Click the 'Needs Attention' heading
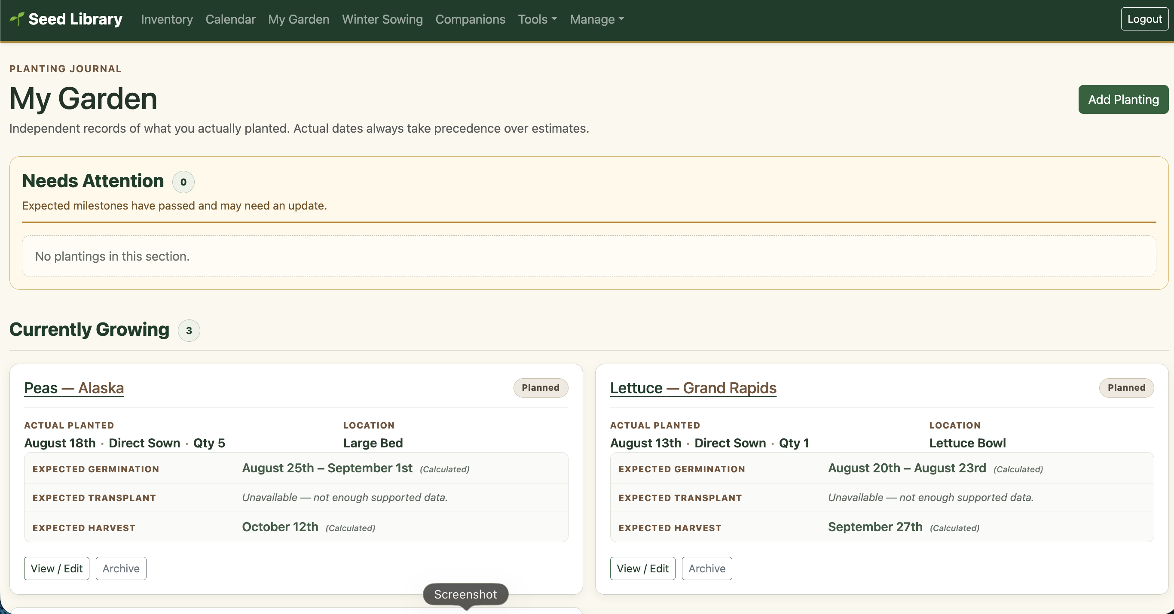The image size is (1174, 614). point(93,181)
